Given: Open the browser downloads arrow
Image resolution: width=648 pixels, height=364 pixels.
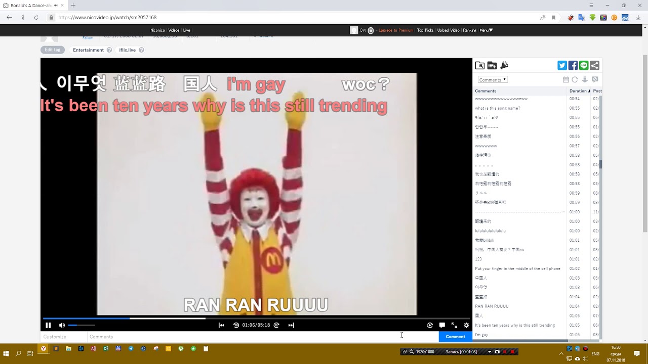Looking at the screenshot, I should tap(638, 18).
